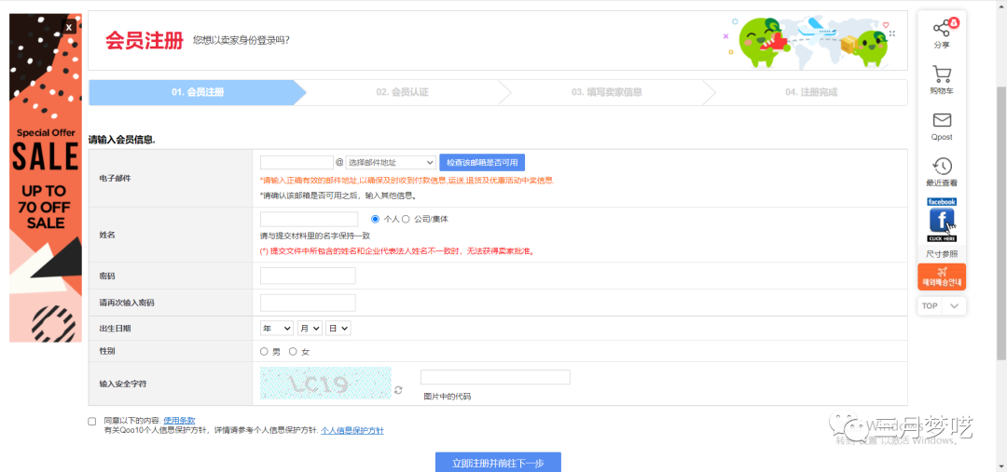Viewport: 1007px width, 472px height.
Task: Open the recently viewed clock icon
Action: [x=942, y=167]
